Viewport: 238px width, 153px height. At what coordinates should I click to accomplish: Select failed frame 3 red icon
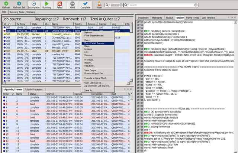(x=4, y=104)
